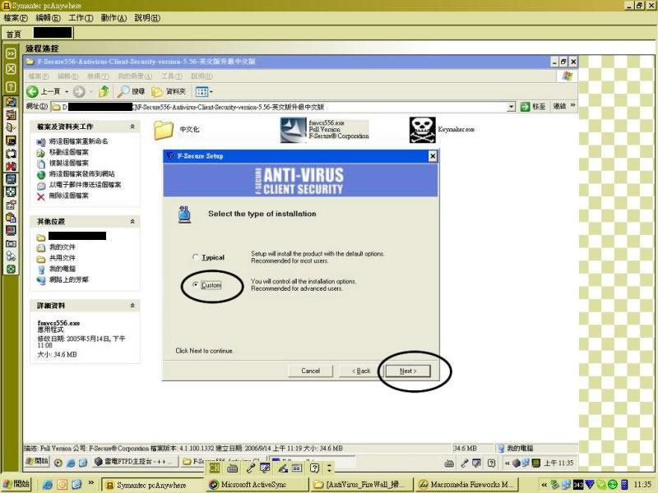
Task: Click the green Back arrow in Explorer toolbar
Action: [x=32, y=91]
